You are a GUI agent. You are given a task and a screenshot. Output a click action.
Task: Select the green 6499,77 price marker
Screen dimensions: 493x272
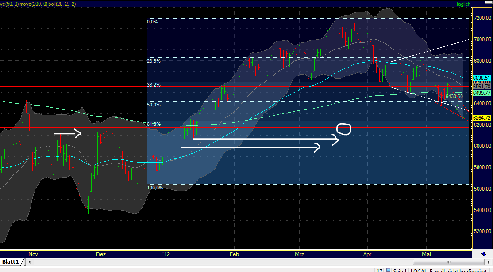481,94
